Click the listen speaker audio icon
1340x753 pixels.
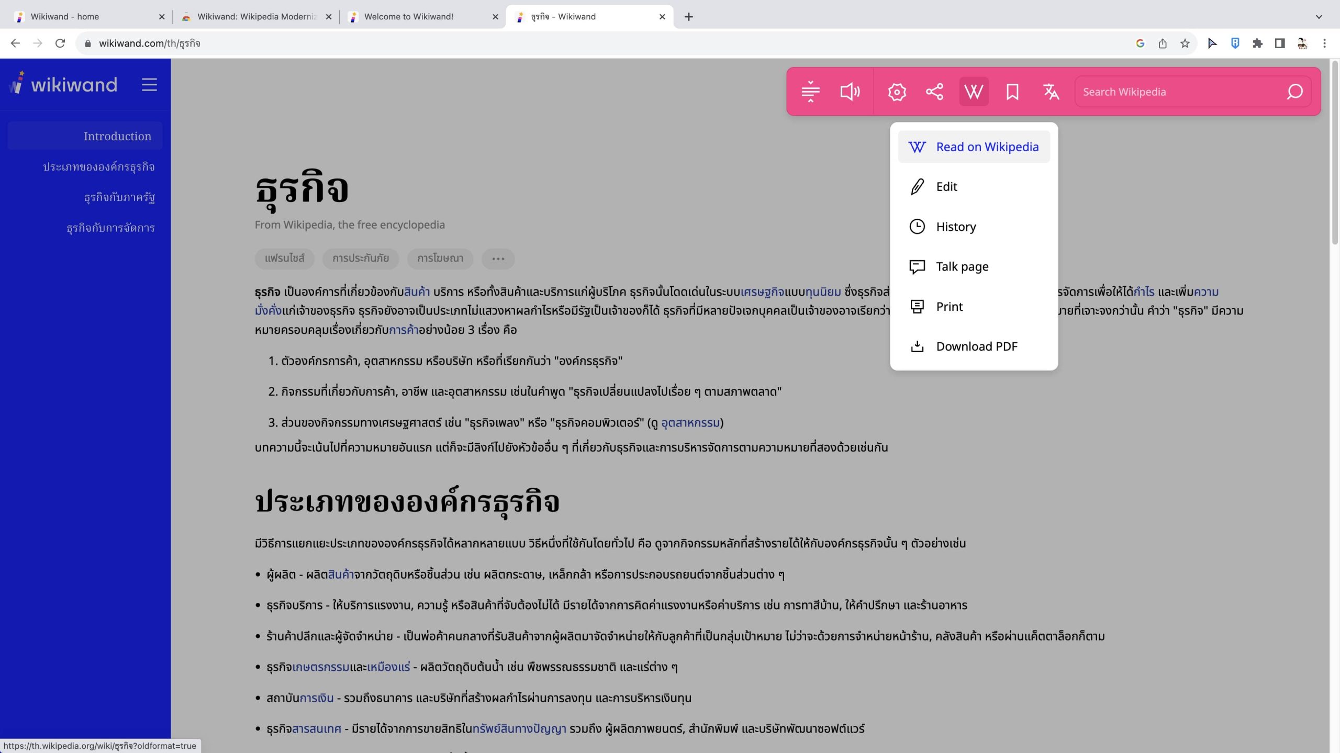[850, 92]
